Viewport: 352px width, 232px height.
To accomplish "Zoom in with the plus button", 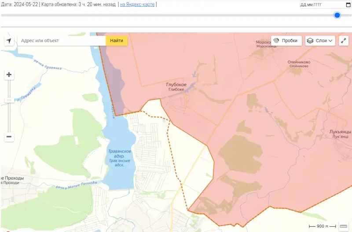I will tap(9, 75).
